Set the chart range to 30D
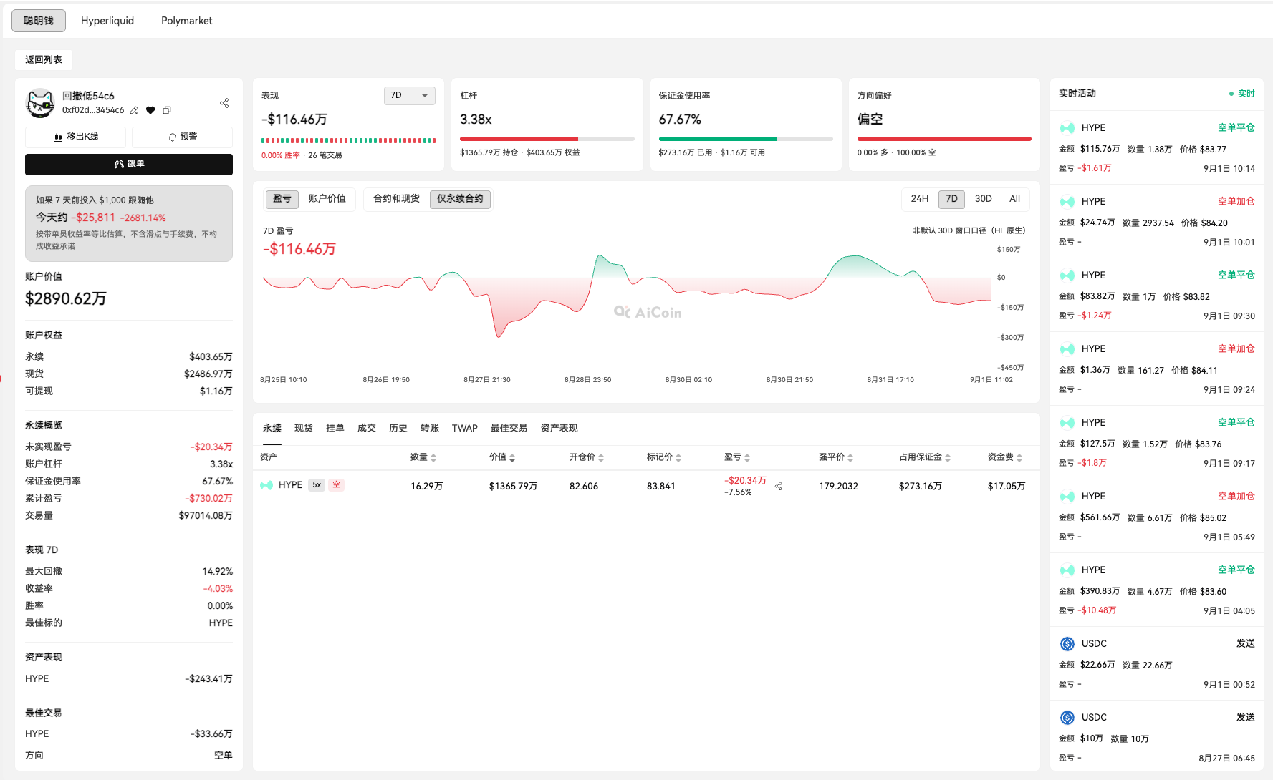Screen dimensions: 1273x780 coord(984,199)
